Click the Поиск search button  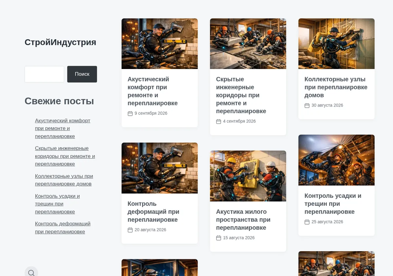click(82, 74)
